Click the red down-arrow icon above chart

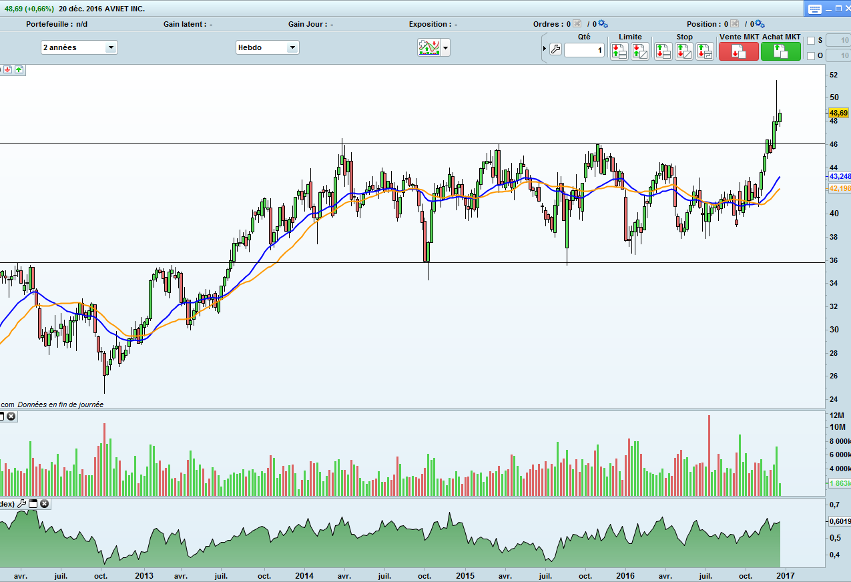[7, 69]
